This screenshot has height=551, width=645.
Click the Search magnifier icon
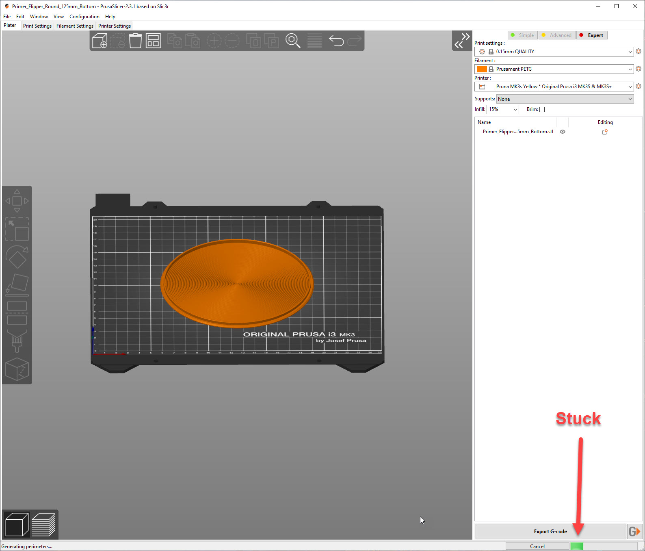click(292, 41)
